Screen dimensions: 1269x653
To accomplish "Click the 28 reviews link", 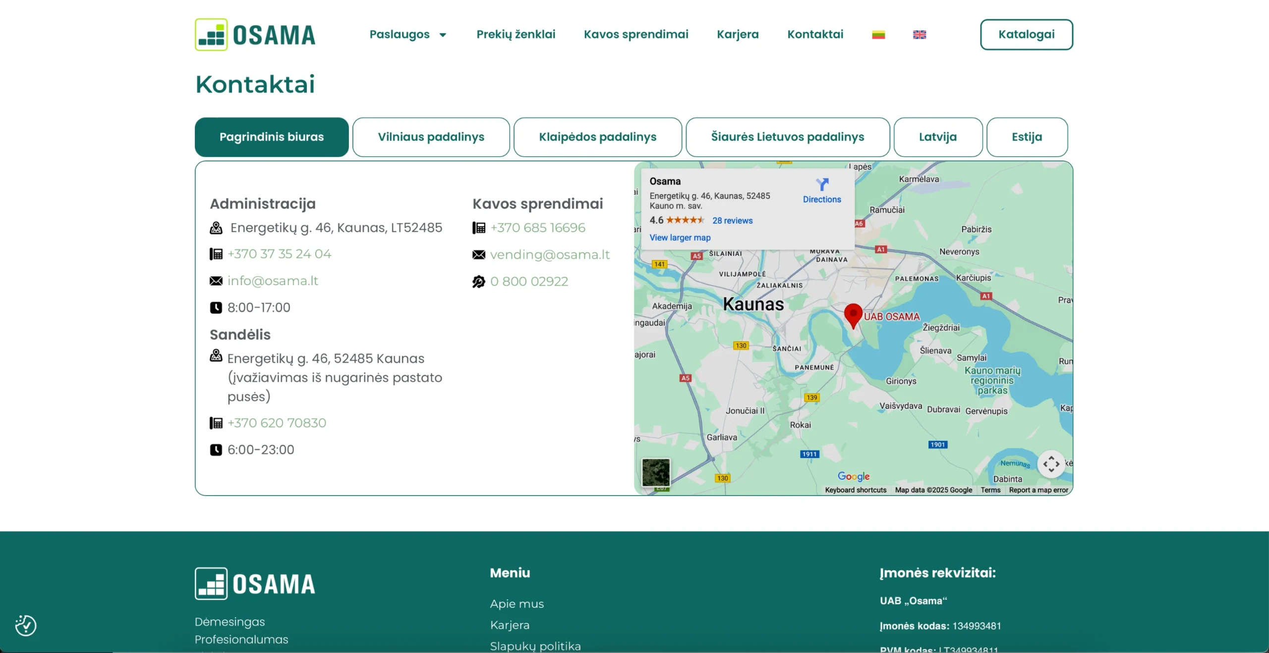I will tap(732, 221).
